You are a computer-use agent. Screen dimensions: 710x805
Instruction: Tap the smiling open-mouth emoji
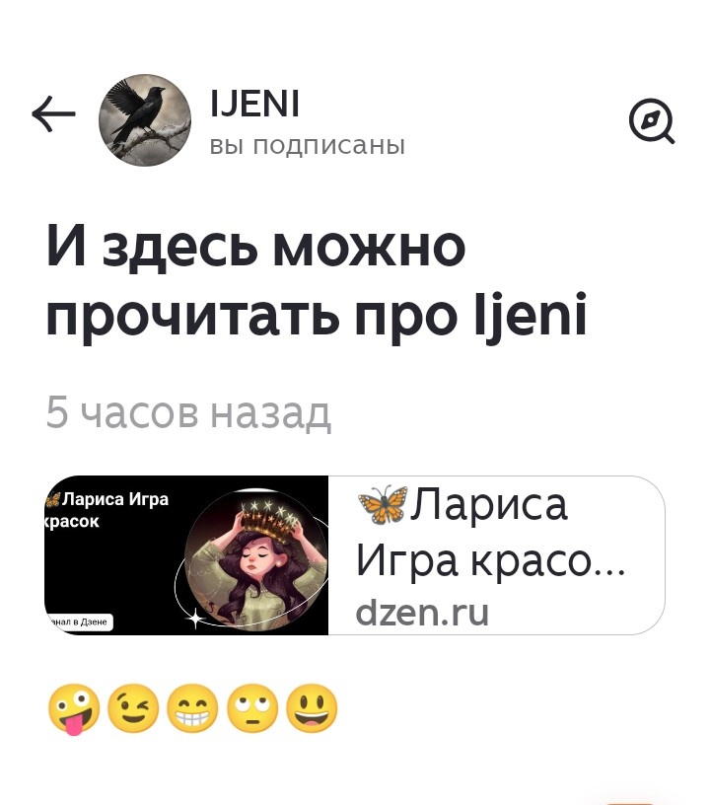[312, 708]
